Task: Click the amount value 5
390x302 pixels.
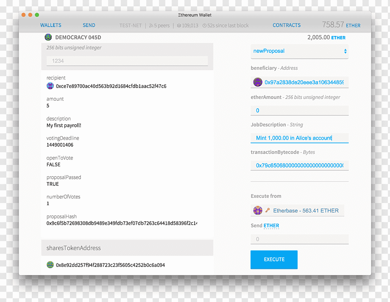Action: (48, 106)
